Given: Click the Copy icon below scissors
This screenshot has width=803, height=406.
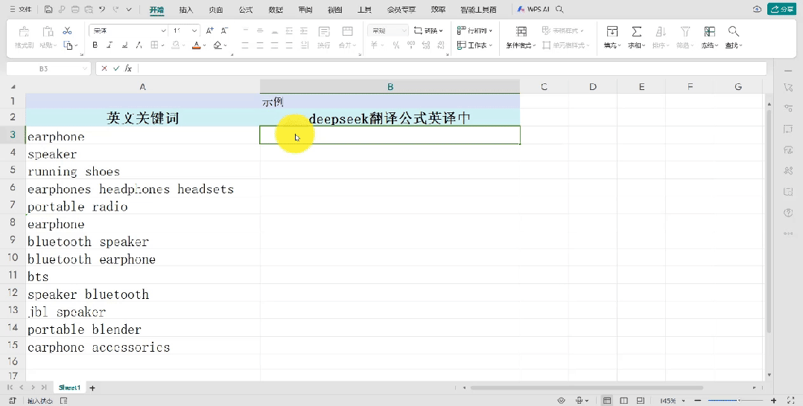Looking at the screenshot, I should point(68,45).
